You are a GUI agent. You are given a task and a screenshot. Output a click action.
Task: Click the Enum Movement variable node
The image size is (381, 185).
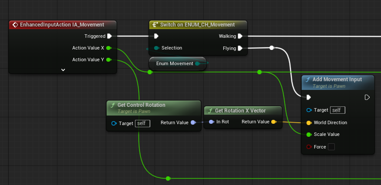175,63
